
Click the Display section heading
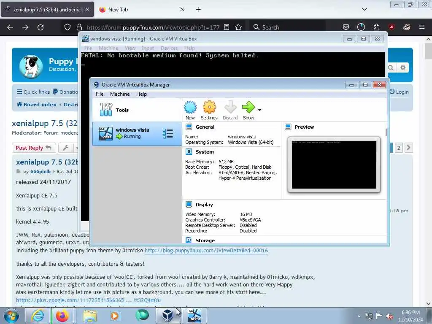coord(204,205)
